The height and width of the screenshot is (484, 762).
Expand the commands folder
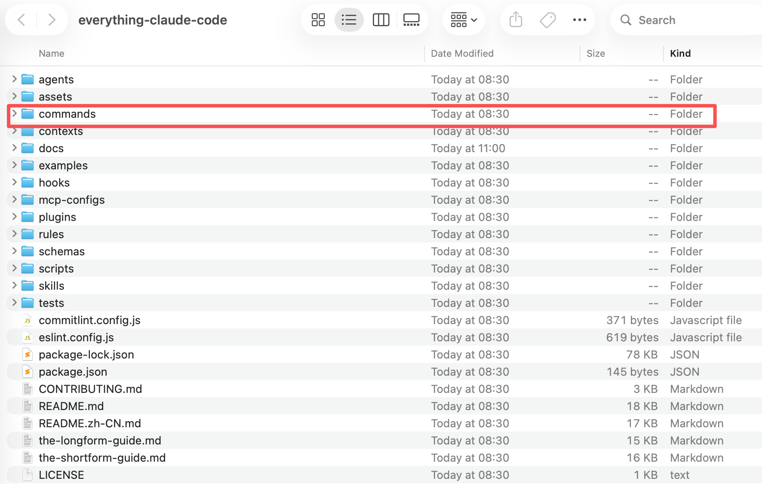click(14, 113)
